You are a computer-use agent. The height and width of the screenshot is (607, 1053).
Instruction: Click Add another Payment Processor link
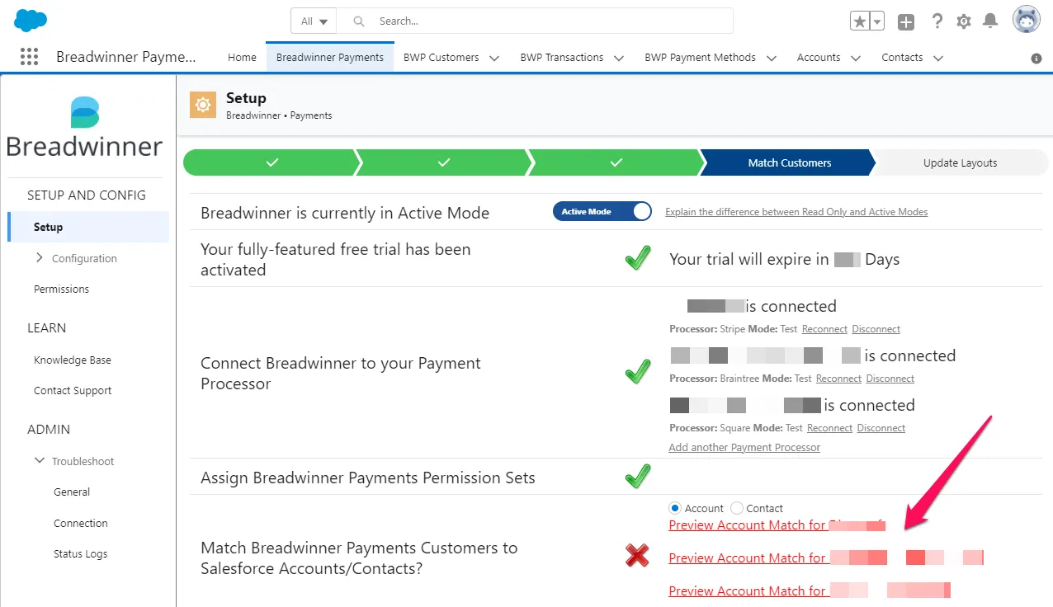[x=744, y=447]
